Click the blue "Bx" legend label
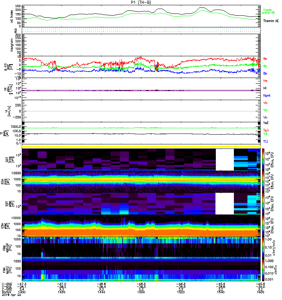This screenshot has width=282, height=300. [x=265, y=73]
